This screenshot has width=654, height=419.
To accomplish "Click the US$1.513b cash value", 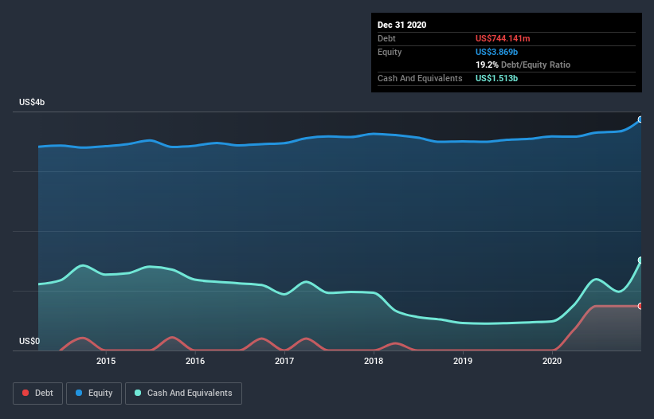I will point(496,78).
